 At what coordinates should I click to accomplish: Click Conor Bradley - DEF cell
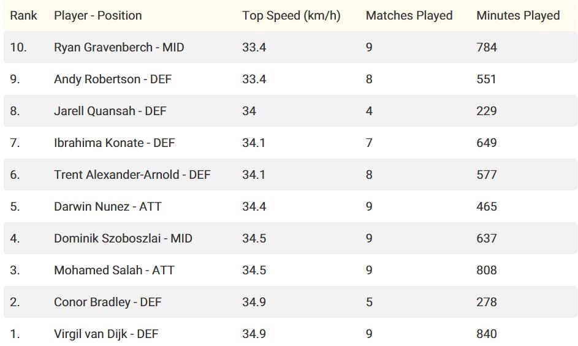click(108, 302)
